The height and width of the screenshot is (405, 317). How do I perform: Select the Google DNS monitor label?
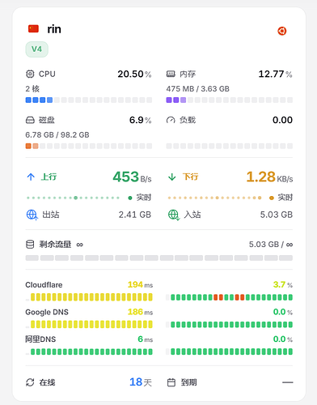(47, 312)
